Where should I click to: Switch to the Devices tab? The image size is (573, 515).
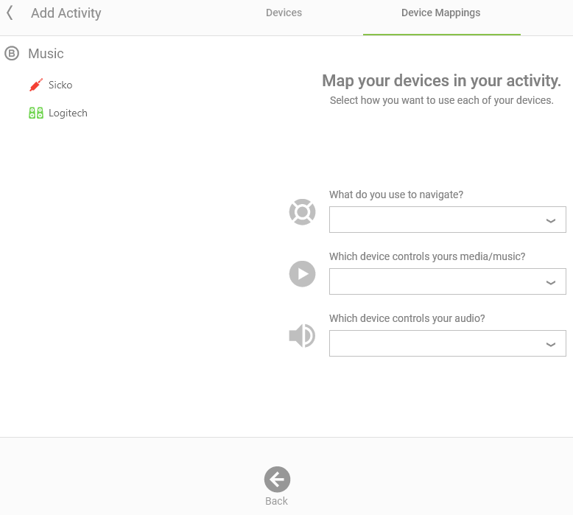point(284,13)
